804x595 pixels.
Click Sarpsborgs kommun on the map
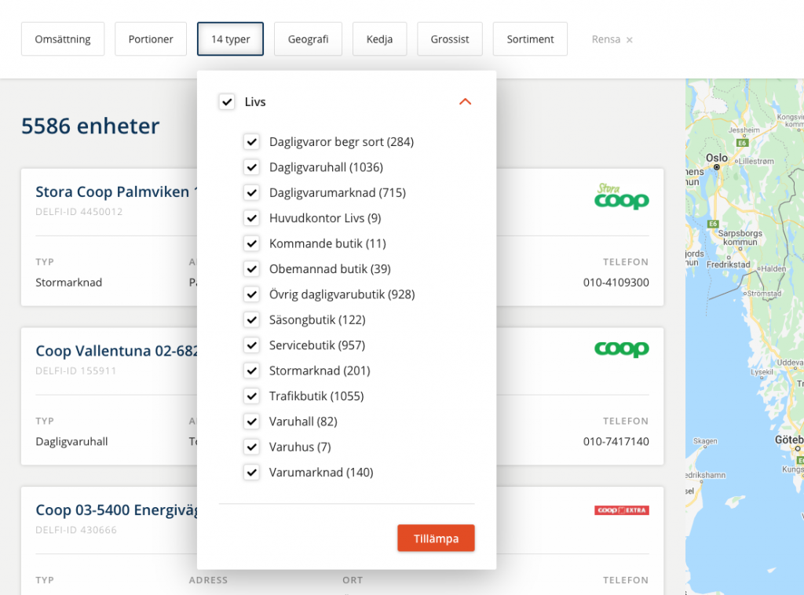pyautogui.click(x=740, y=237)
